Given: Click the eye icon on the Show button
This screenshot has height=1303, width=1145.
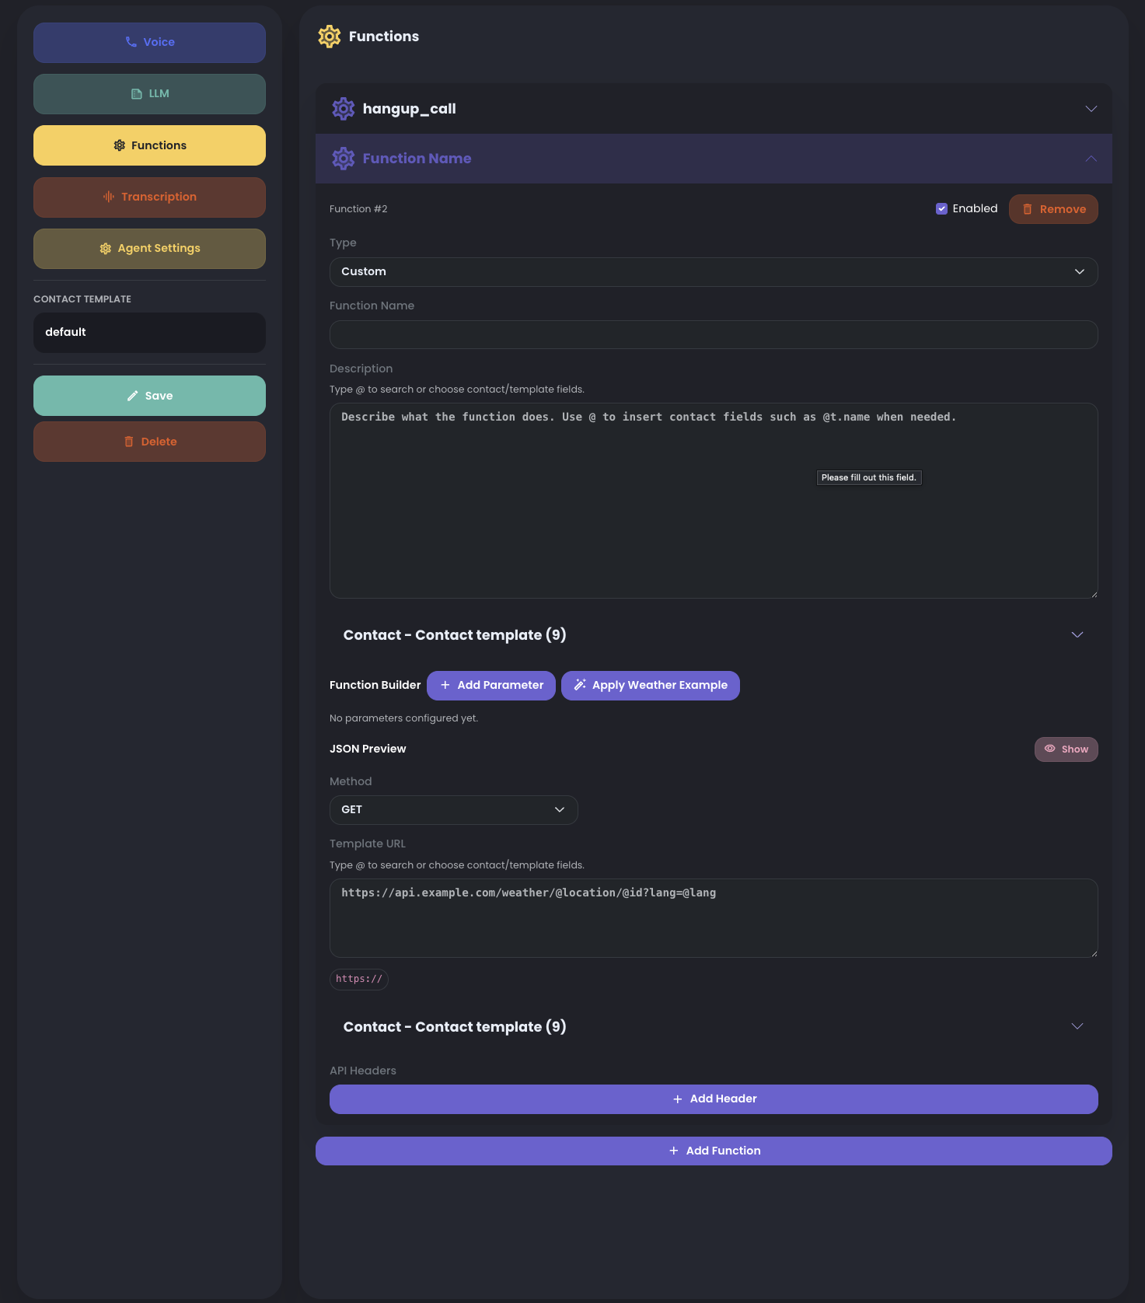Looking at the screenshot, I should [x=1050, y=749].
